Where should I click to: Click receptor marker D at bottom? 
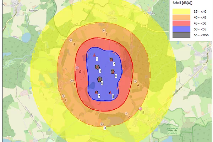pos(102,124)
